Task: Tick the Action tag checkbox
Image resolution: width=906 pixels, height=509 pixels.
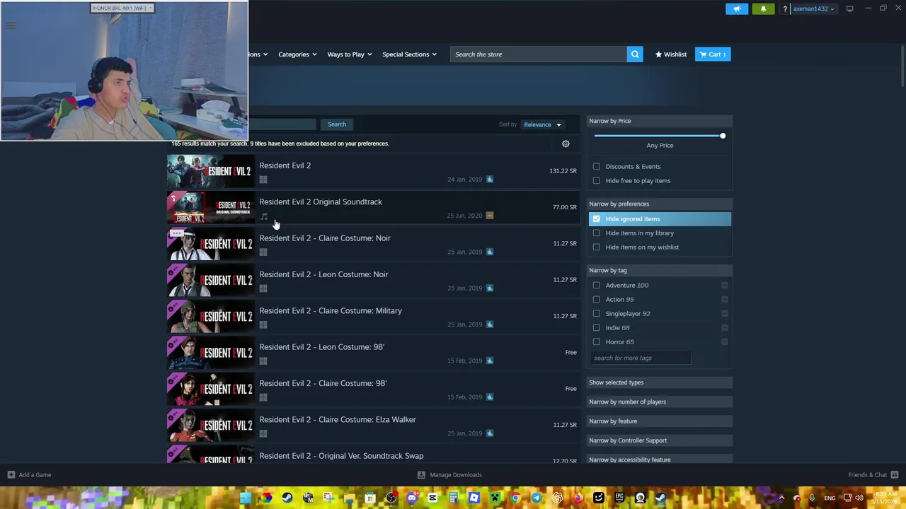Action: click(597, 300)
